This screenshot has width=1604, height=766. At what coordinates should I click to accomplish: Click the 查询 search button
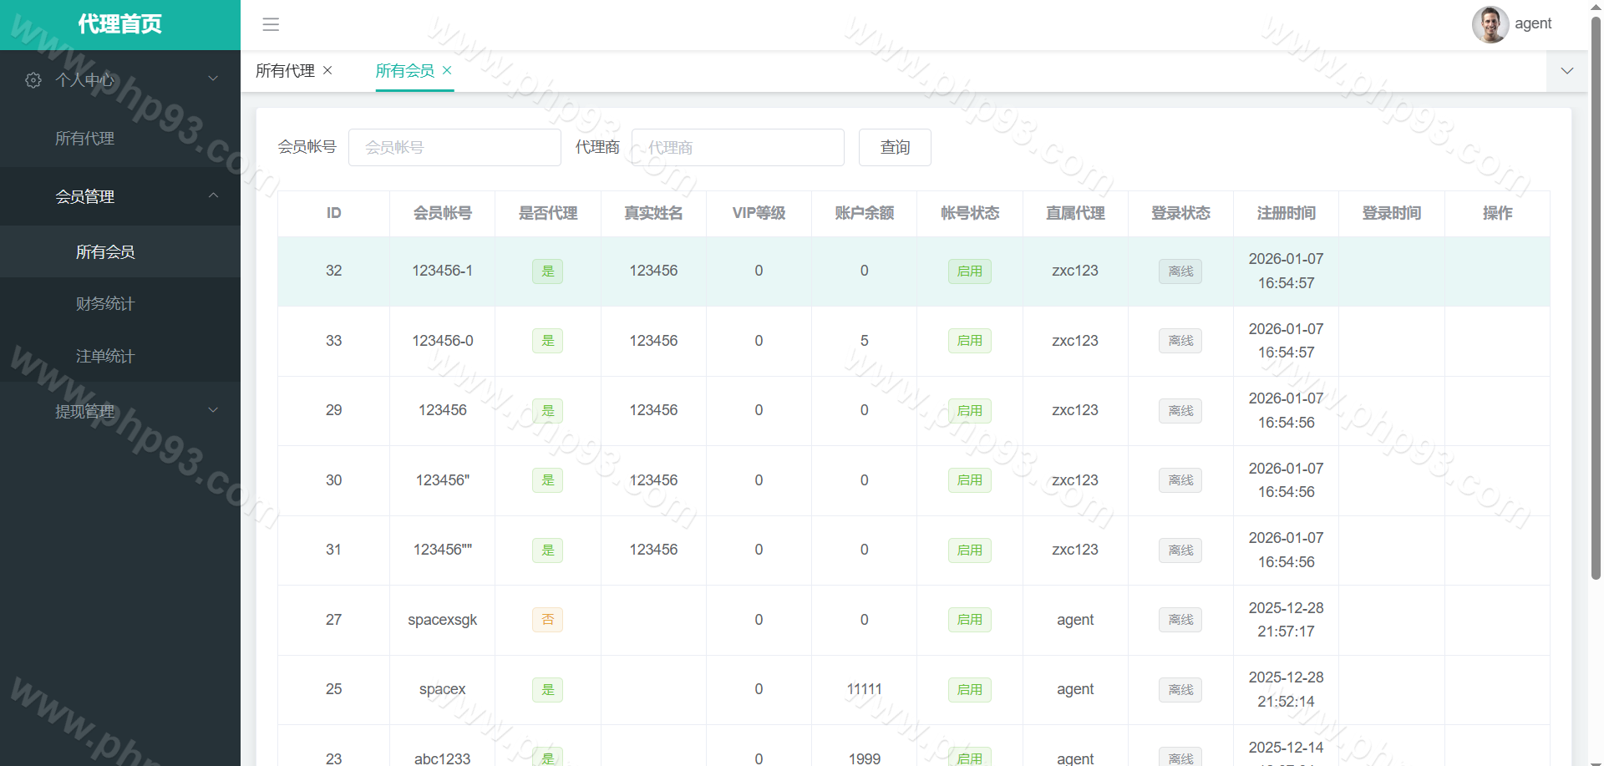[894, 148]
